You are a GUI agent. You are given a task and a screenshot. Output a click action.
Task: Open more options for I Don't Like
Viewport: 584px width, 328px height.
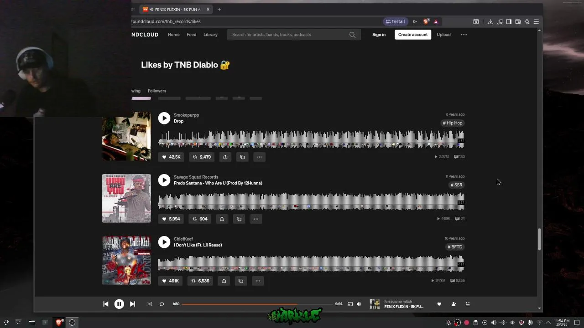click(258, 281)
